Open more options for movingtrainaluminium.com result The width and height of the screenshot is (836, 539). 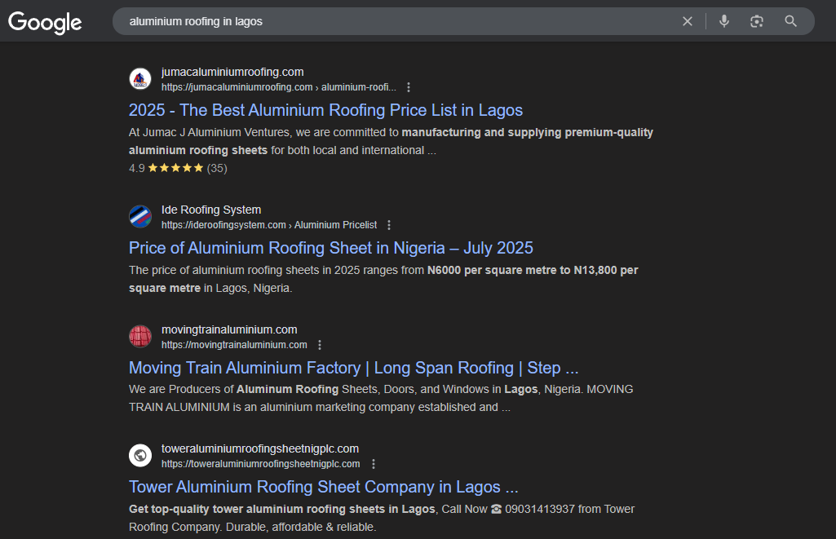pyautogui.click(x=320, y=345)
